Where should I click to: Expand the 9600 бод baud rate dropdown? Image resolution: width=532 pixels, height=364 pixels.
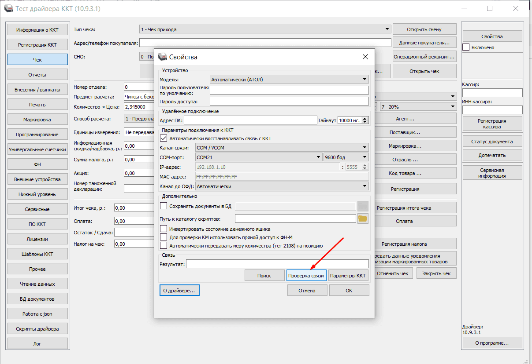coord(346,157)
